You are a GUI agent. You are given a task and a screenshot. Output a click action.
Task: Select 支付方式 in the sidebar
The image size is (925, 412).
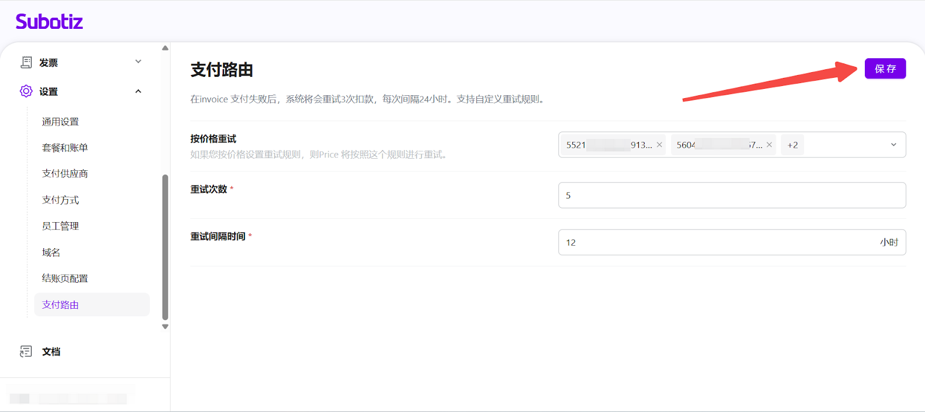pos(60,200)
